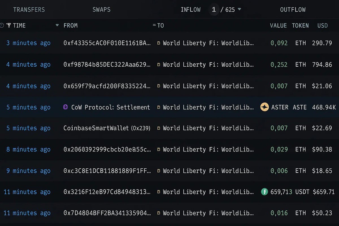Select the INFLOW filter
The width and height of the screenshot is (339, 226).
(x=191, y=10)
